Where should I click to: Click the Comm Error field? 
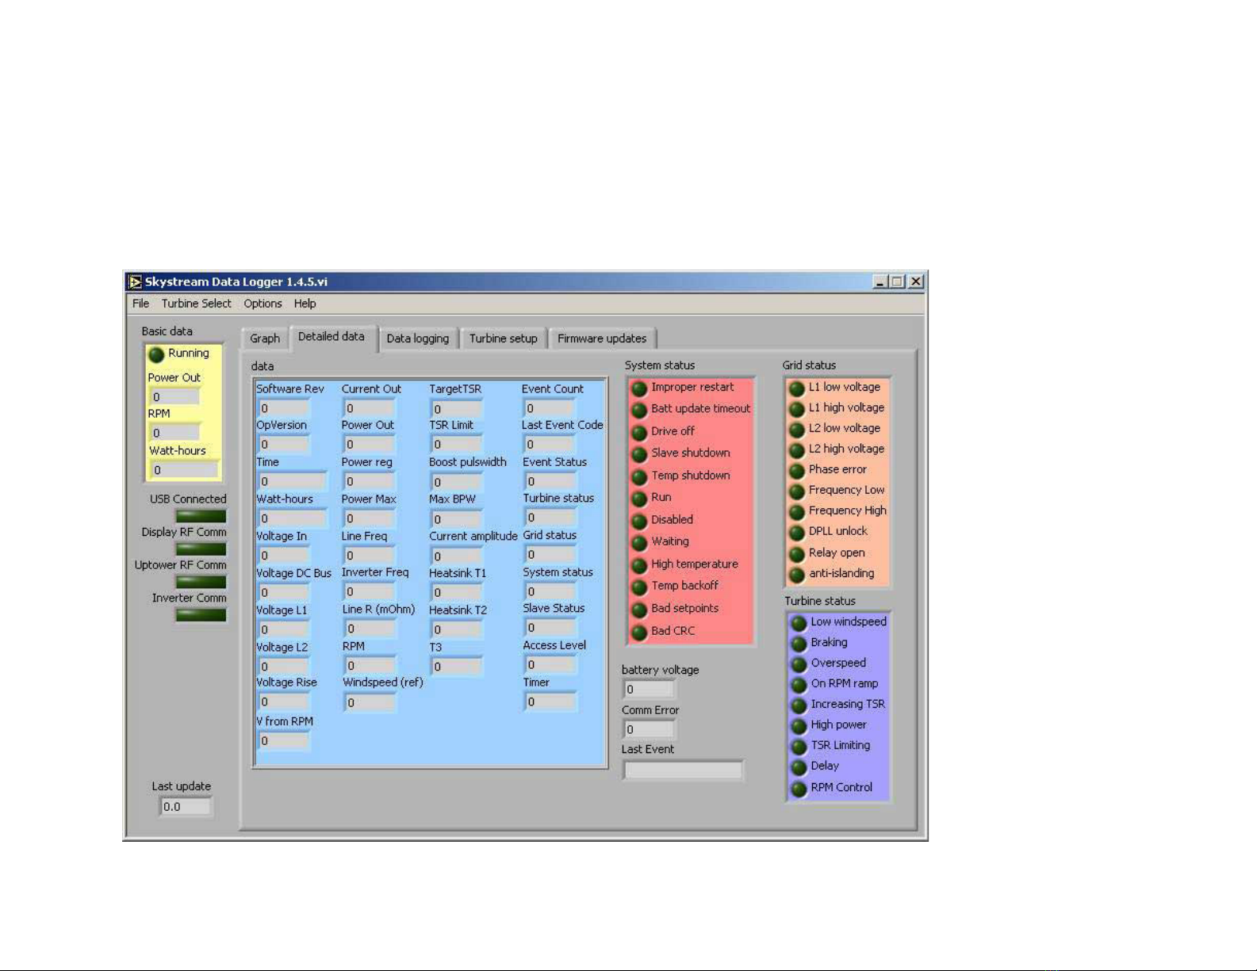pyautogui.click(x=649, y=729)
